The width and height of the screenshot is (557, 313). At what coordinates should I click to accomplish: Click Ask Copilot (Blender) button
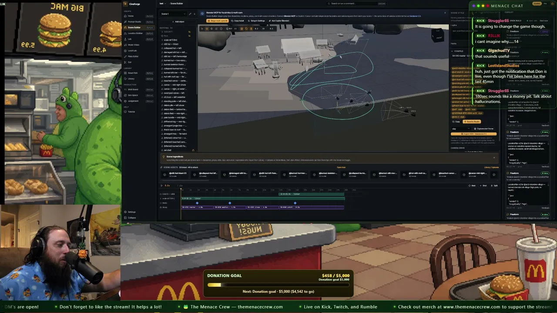pos(279,21)
